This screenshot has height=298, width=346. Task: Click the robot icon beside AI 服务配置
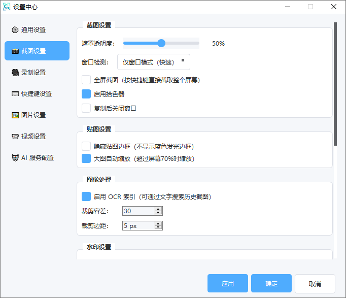[x=15, y=158]
